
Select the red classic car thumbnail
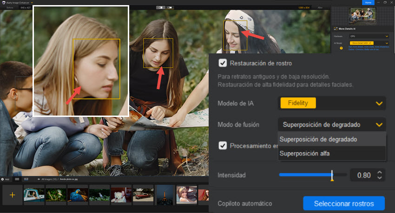pos(143,195)
